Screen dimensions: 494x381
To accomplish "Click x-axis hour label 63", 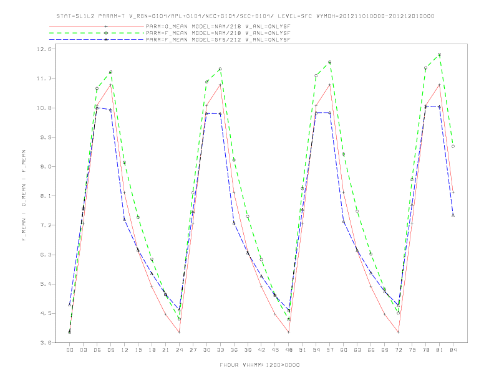I will pos(357,350).
